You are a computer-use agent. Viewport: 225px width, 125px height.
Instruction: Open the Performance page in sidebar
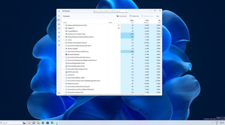59,24
